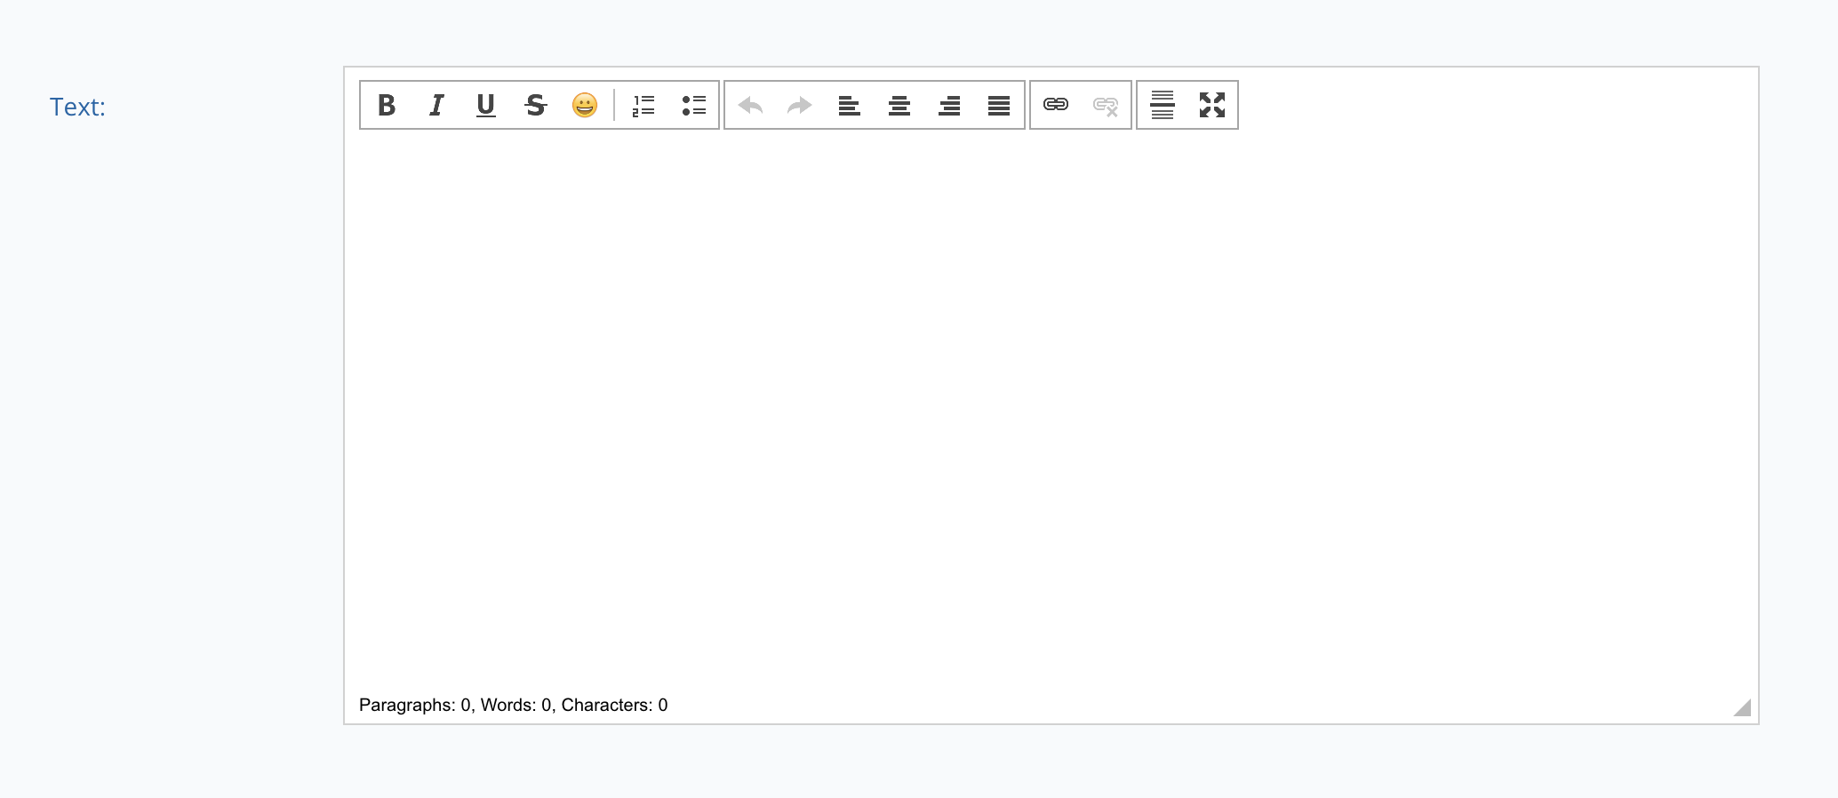Toggle strikethrough text style
1838x798 pixels.
pyautogui.click(x=535, y=105)
